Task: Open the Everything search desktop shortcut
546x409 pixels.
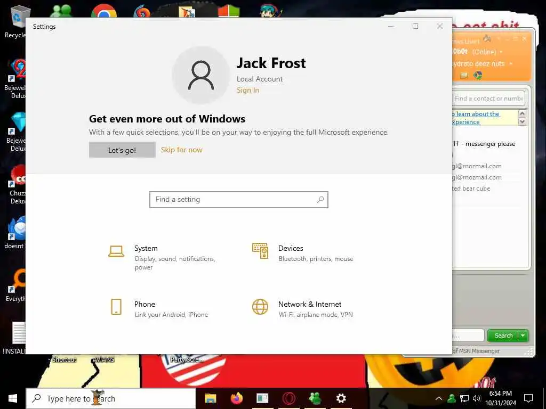Action: pyautogui.click(x=15, y=285)
